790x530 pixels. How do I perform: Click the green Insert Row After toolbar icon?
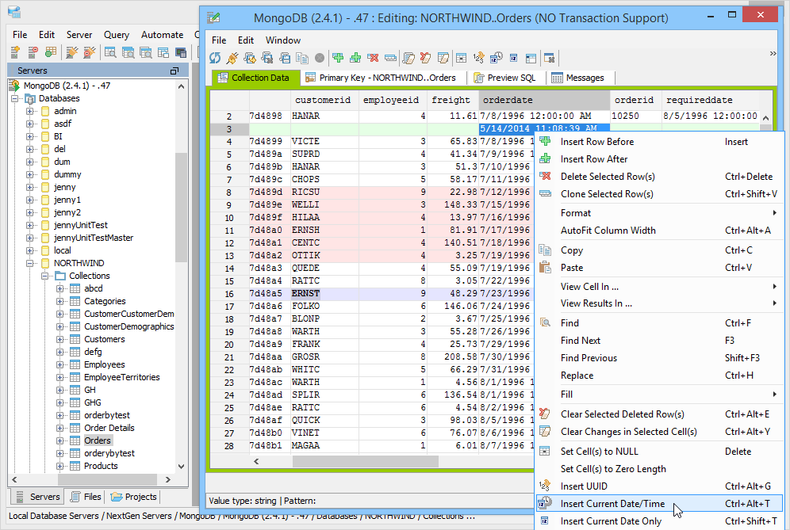coord(355,58)
